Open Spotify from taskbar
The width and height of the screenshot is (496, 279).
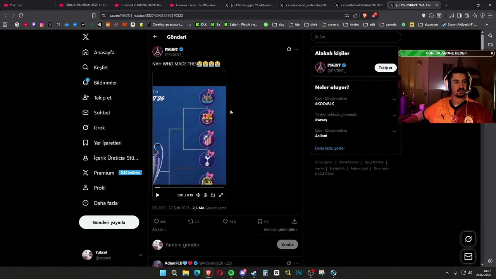[231, 273]
